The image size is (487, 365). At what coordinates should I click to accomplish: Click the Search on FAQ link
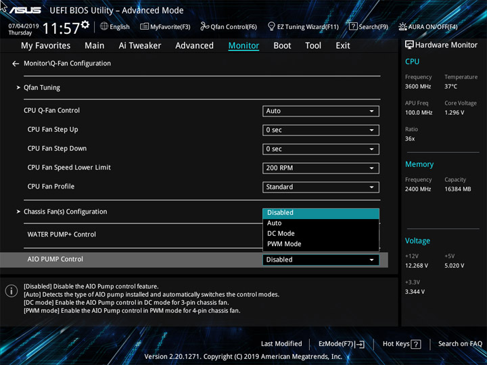(460, 344)
